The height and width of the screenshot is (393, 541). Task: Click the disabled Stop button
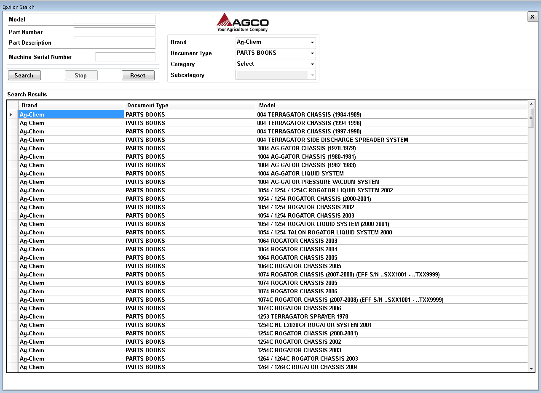pyautogui.click(x=81, y=75)
